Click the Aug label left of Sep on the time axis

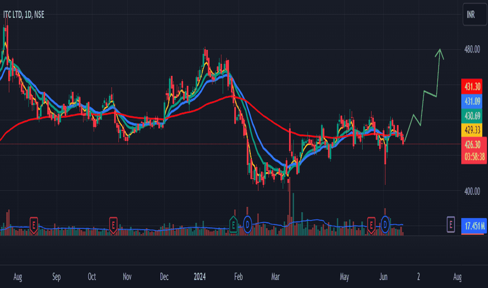point(18,277)
